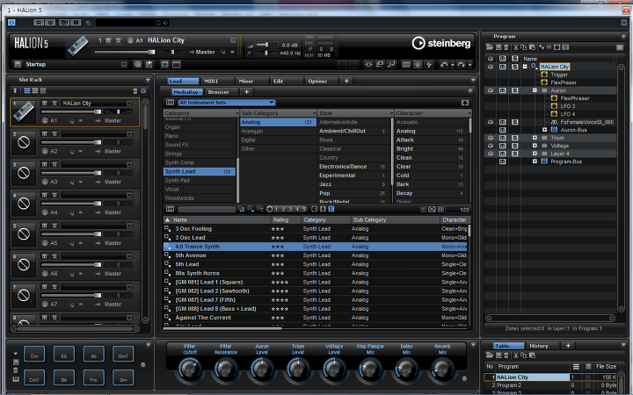Open the keyboard editor icon in toolbar

click(x=406, y=64)
